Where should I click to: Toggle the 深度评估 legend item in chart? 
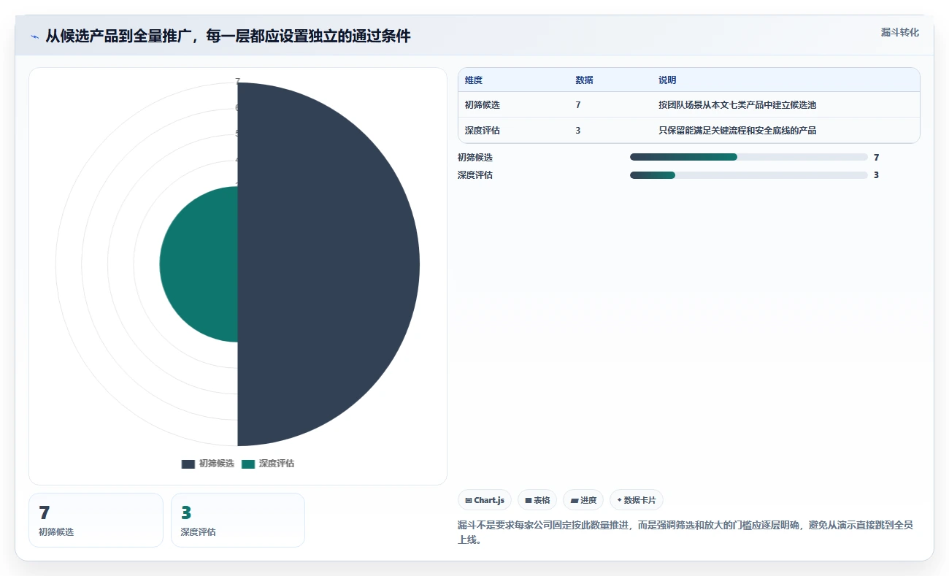[x=268, y=464]
